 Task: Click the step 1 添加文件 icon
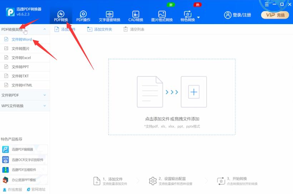[x=97, y=181]
